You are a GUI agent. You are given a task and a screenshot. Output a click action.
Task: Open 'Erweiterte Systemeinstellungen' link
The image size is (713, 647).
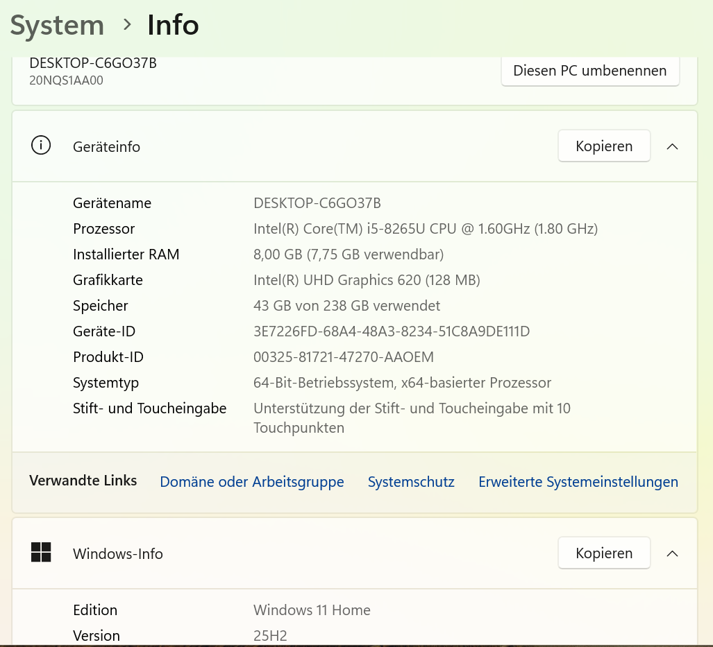578,482
